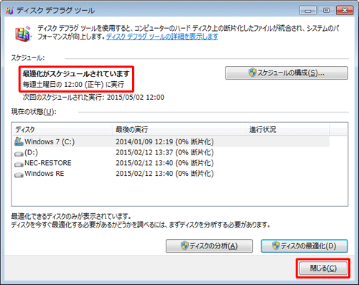Click 毎週土曜日の 12:00 (正午) に実行 text
Viewport: 359px width, 285px height.
(73, 84)
